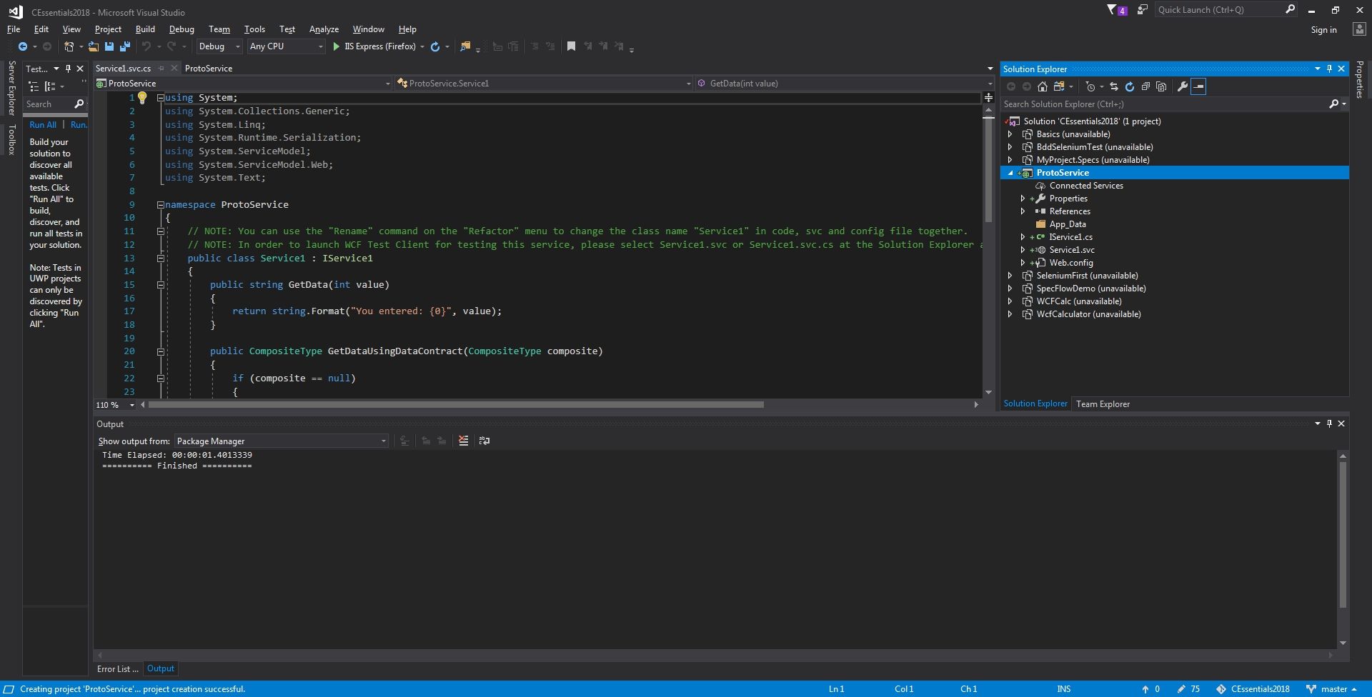The image size is (1372, 697).
Task: Toggle Show All Files in Solution Explorer
Action: 1161,86
